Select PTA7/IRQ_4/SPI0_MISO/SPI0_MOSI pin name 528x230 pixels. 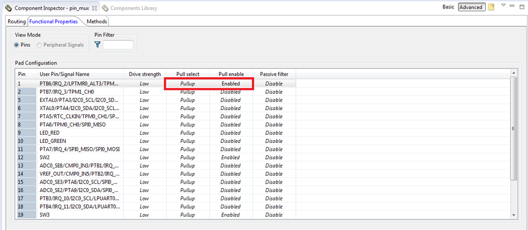point(79,149)
